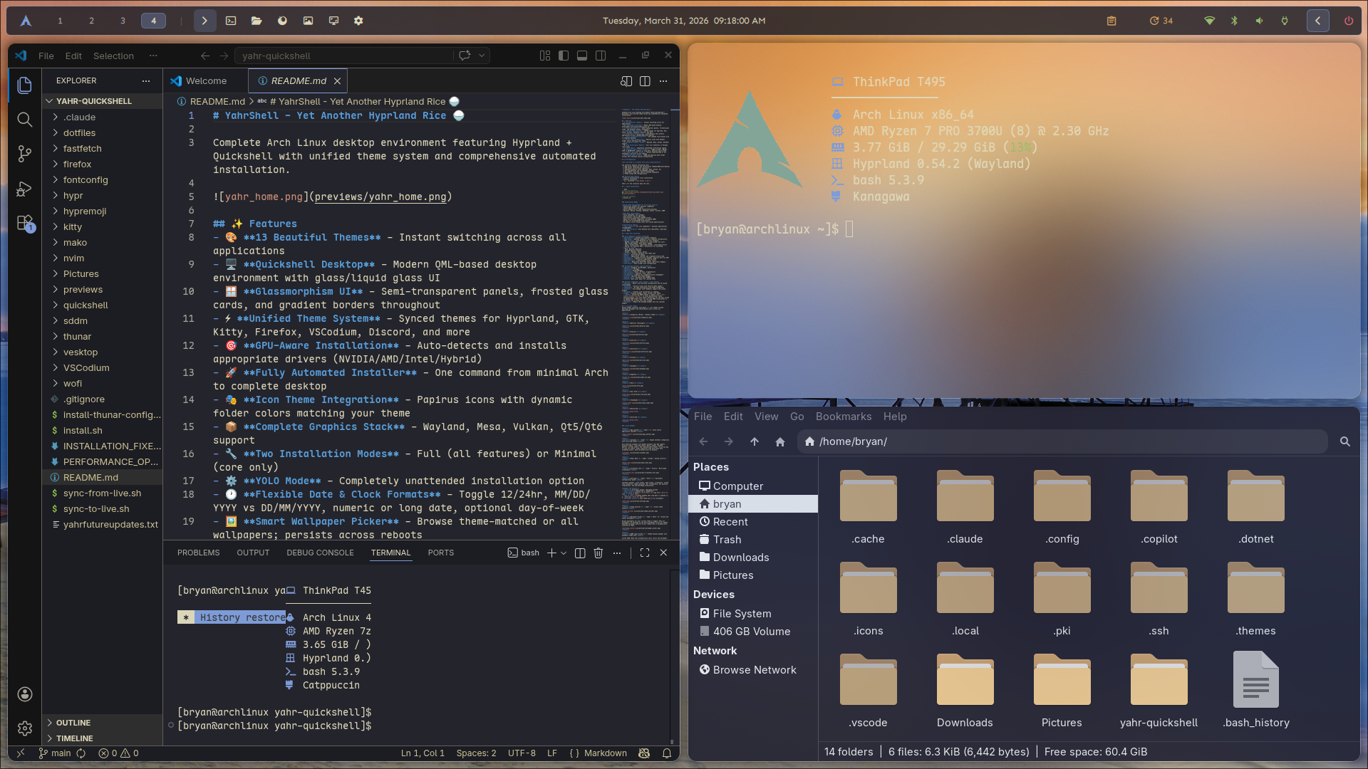Open the new terminal profile dropdown

564,553
